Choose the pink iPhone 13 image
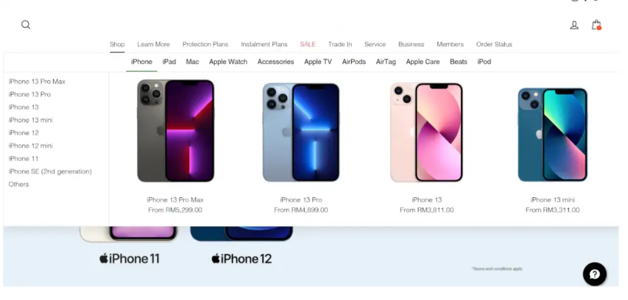 pos(426,132)
